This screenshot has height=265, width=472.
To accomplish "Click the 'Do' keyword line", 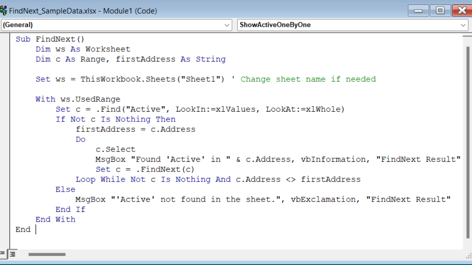I will tap(81, 139).
